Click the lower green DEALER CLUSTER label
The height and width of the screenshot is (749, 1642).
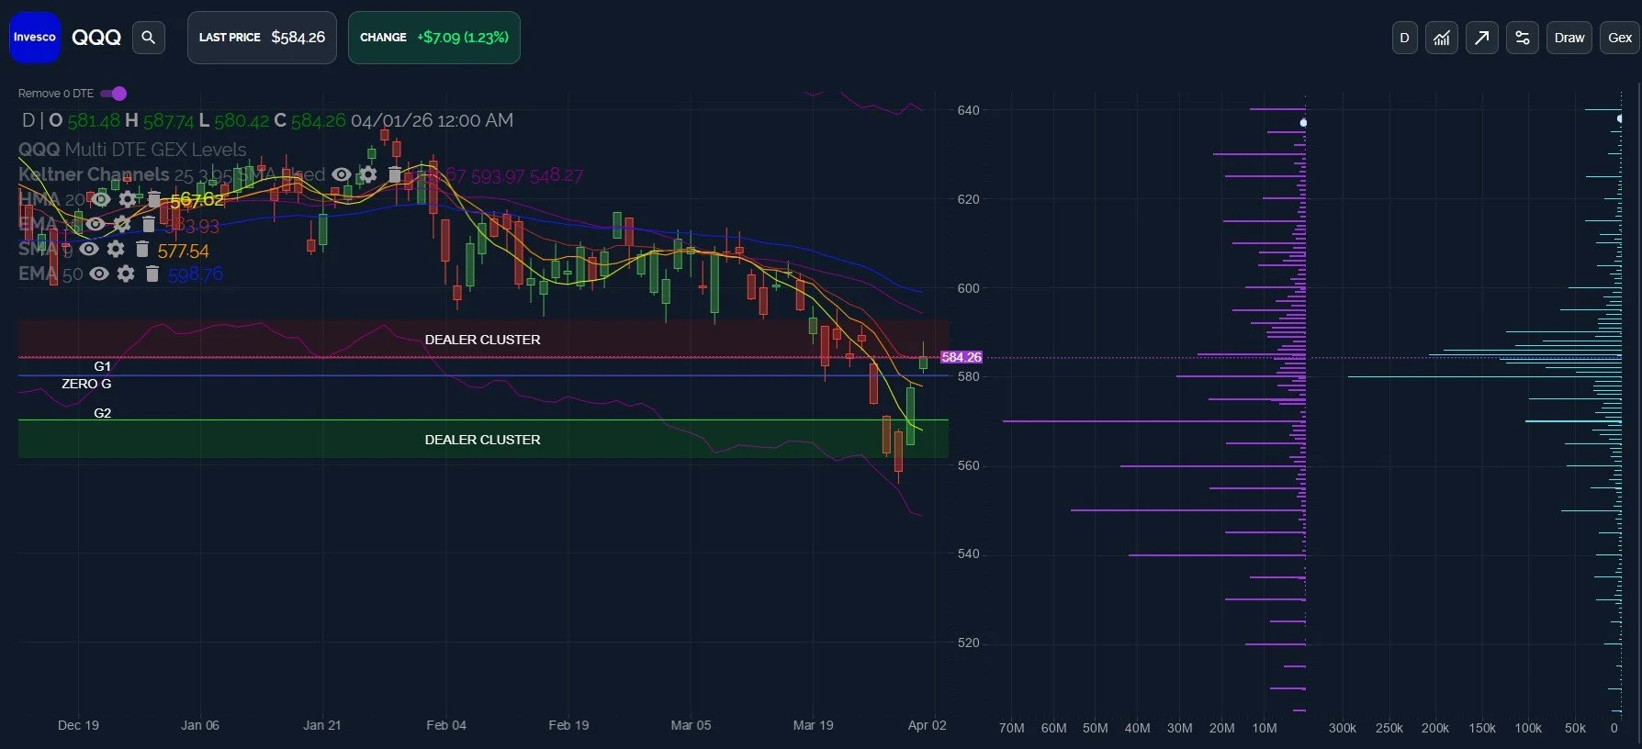point(482,440)
